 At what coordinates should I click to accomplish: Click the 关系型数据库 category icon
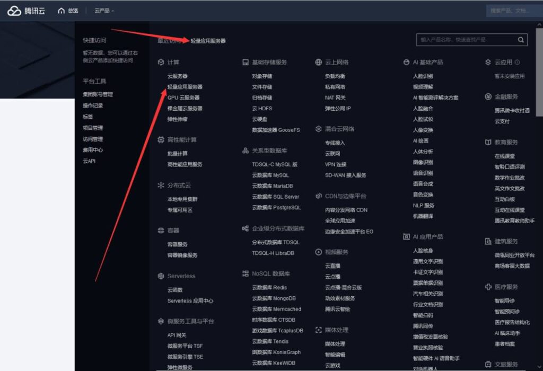pos(245,151)
